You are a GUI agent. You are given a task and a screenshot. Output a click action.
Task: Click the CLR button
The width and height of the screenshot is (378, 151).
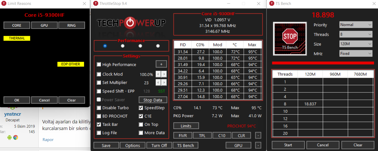coord(241,136)
